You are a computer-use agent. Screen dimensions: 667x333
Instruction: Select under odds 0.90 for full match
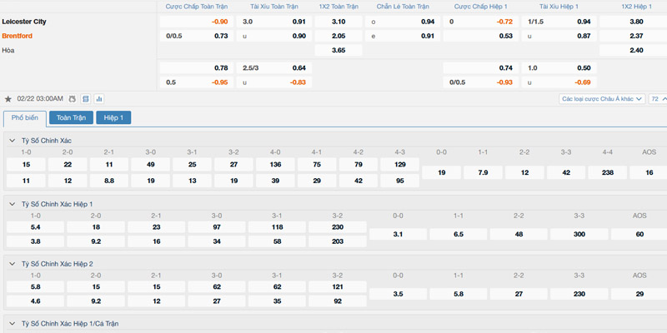coord(274,36)
